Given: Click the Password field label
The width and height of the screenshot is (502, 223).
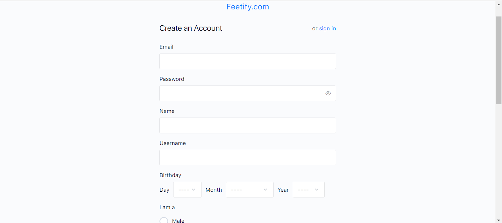Looking at the screenshot, I should pyautogui.click(x=172, y=79).
